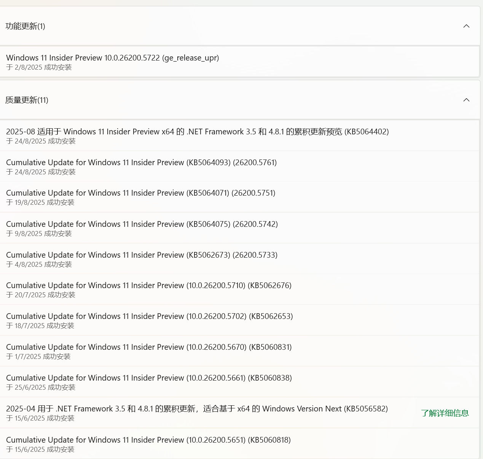This screenshot has height=459, width=483.
Task: Collapse the 功能更新(1) section chevron
Action: coord(466,26)
